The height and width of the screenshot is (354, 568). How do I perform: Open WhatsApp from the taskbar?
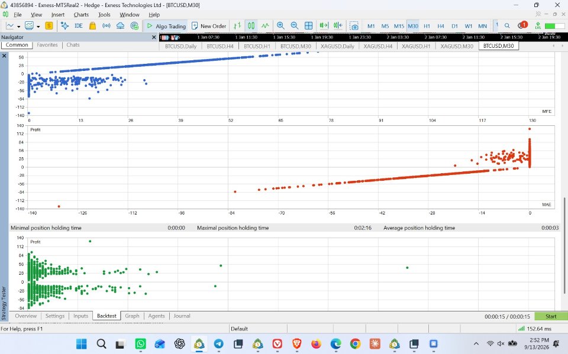pos(140,343)
